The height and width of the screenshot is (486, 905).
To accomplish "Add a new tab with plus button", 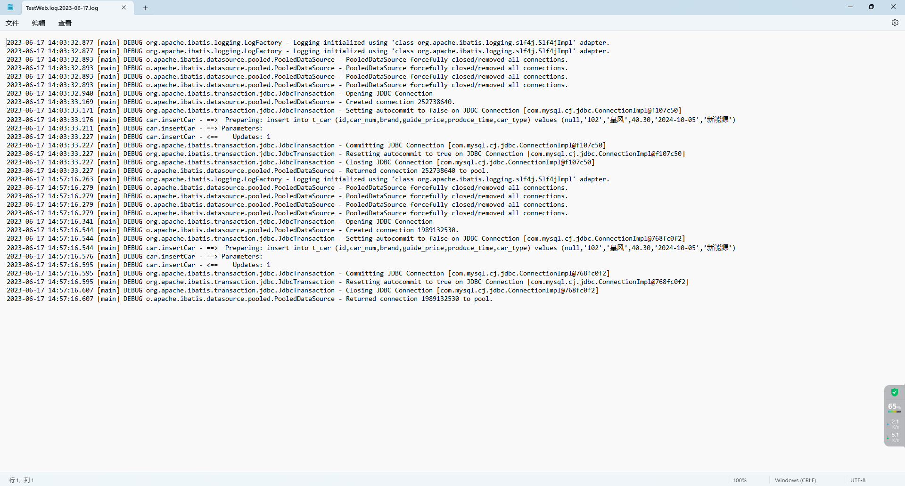I will pyautogui.click(x=146, y=8).
